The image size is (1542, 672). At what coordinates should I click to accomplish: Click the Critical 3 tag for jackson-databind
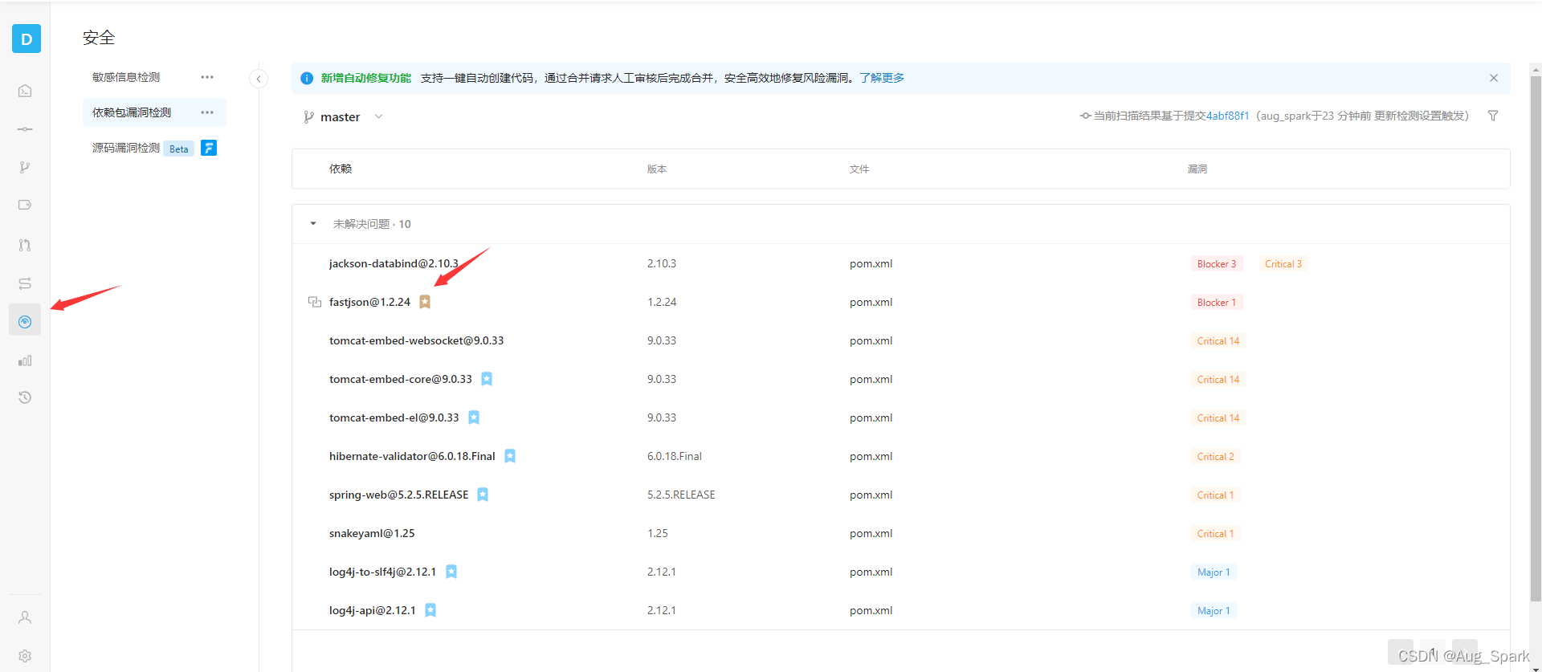pyautogui.click(x=1283, y=263)
